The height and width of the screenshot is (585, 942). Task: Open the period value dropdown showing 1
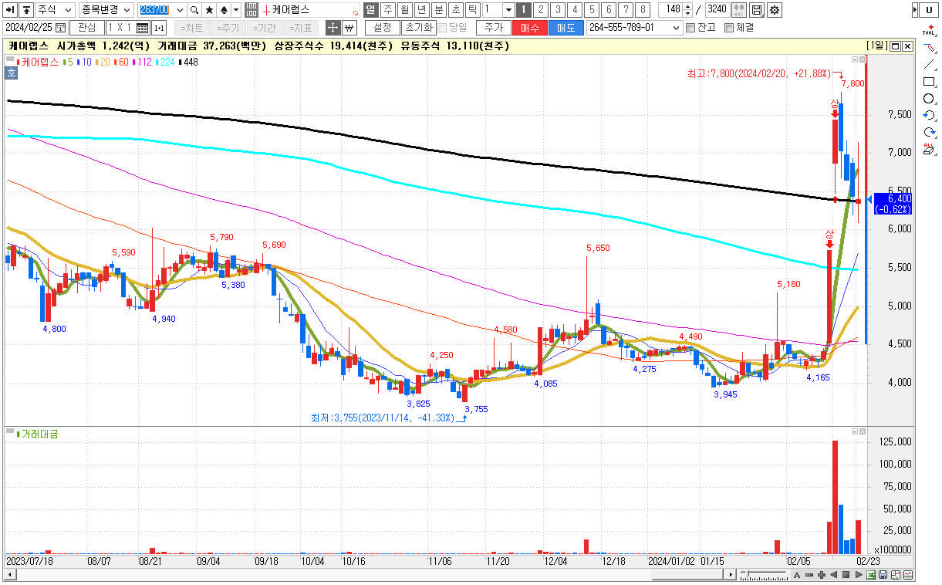(508, 10)
